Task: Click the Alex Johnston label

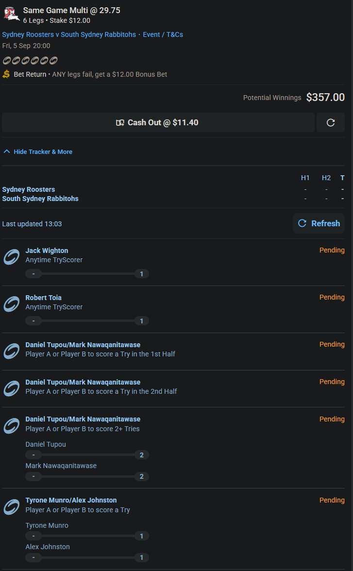Action: [x=48, y=547]
